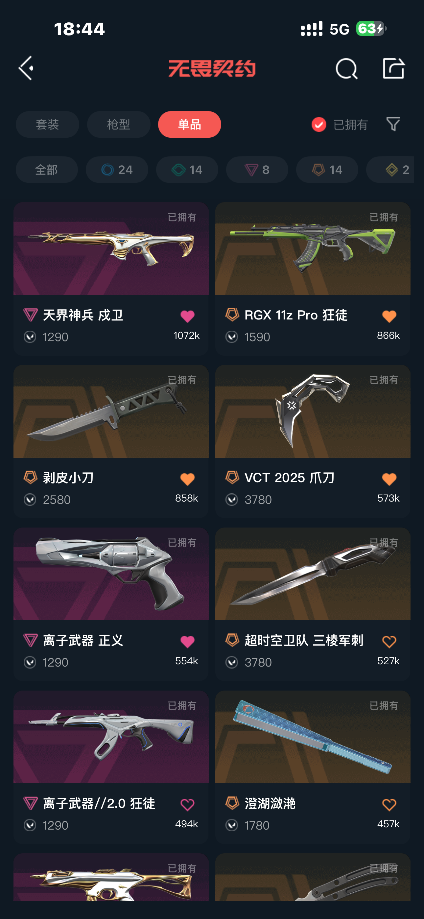Unlike 天界神兵 戍卫 pink heart
424x919 pixels.
[x=187, y=316]
